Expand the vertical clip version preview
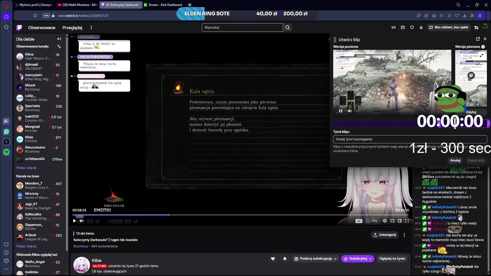The height and width of the screenshot is (276, 491). tap(482, 55)
